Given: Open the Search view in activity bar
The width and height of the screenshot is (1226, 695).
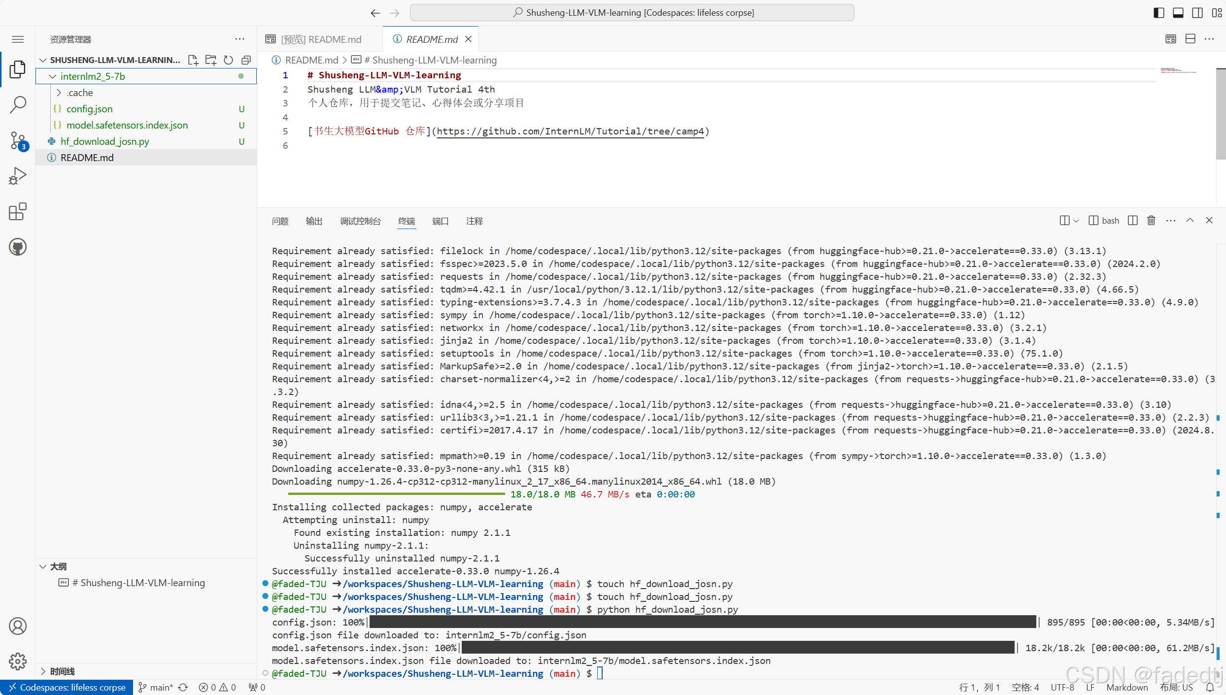Looking at the screenshot, I should click(x=18, y=104).
